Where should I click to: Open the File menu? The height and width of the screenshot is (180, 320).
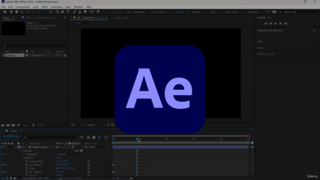[3, 7]
